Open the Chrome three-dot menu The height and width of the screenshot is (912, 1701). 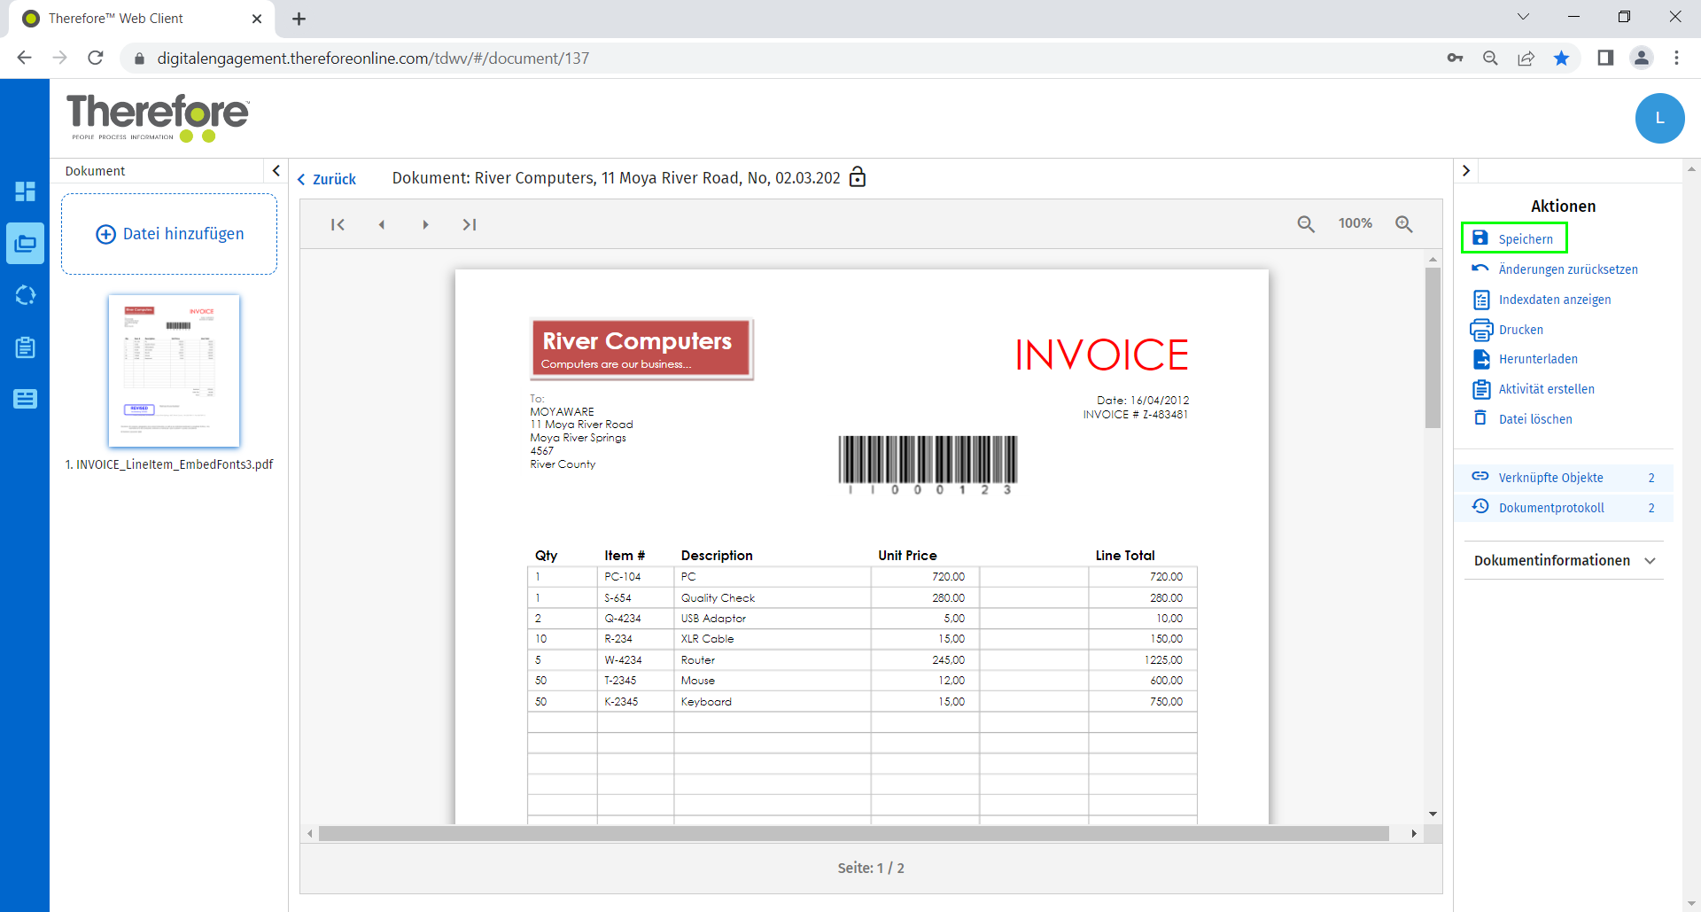[x=1676, y=58]
